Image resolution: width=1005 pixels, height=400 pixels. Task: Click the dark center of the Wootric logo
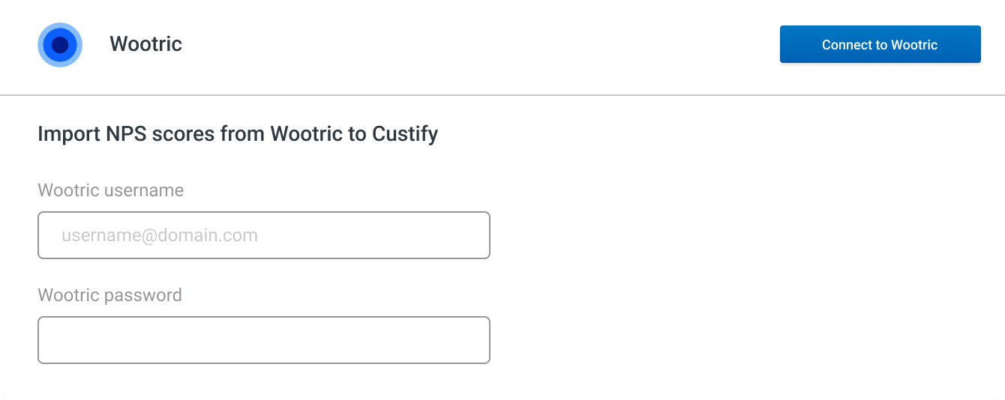click(60, 45)
